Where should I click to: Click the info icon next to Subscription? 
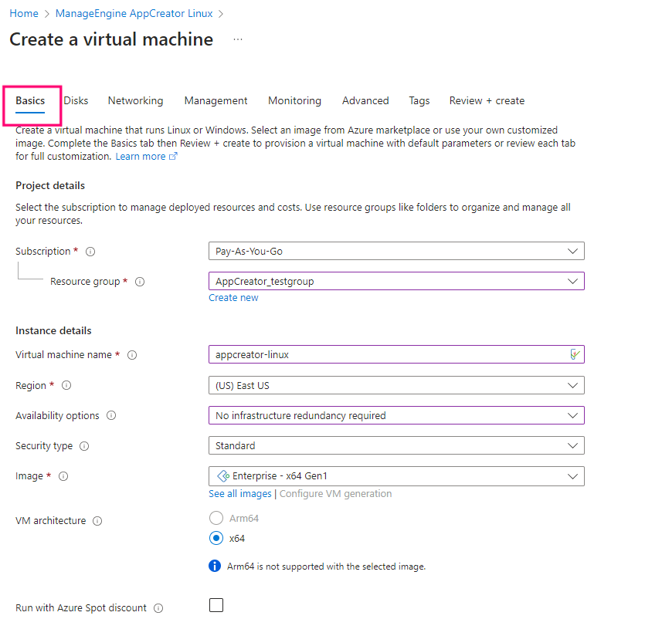[x=90, y=252]
